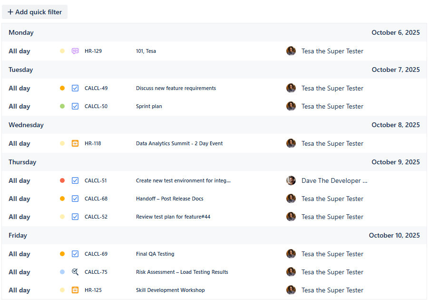
Task: Click the Add quick filter button
Action: [35, 12]
